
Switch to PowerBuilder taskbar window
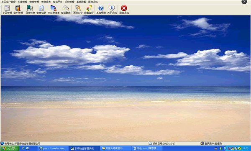click(53, 148)
